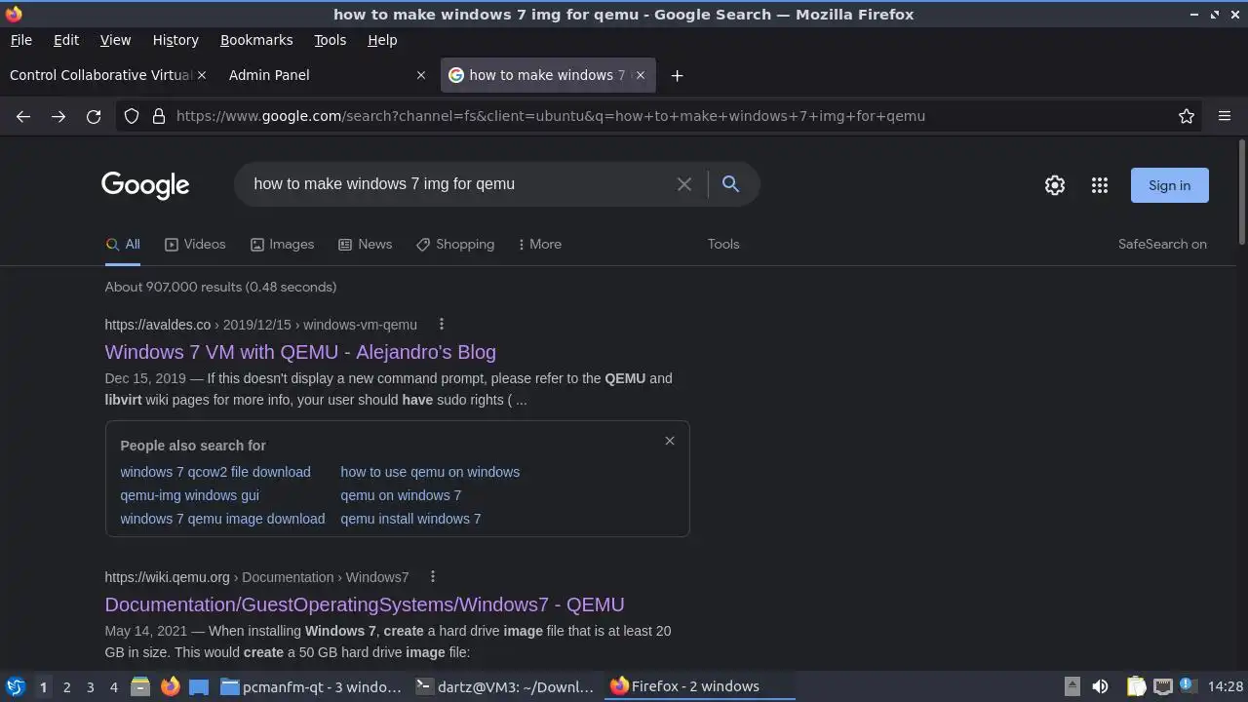Open the clipboard manager tray icon
The image size is (1248, 702).
coord(1136,686)
